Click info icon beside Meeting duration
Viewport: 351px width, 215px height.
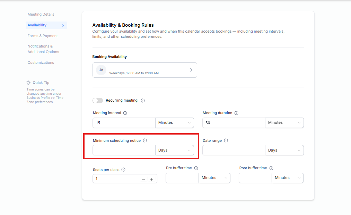[x=236, y=113]
